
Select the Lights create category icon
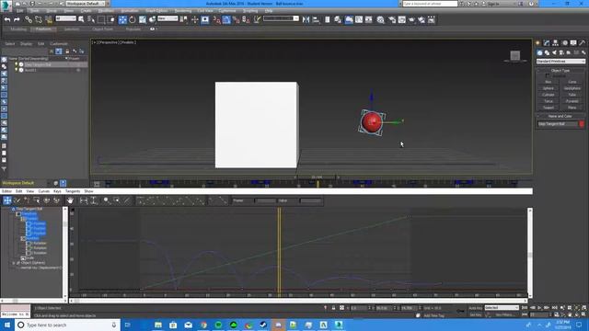click(x=554, y=52)
